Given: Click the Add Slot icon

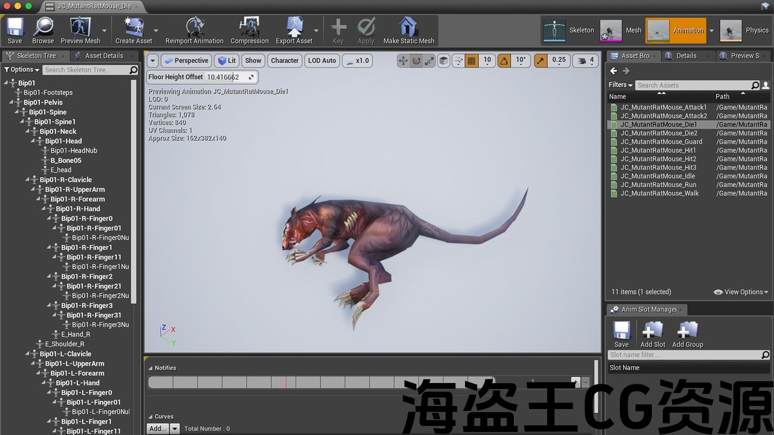Looking at the screenshot, I should point(653,334).
